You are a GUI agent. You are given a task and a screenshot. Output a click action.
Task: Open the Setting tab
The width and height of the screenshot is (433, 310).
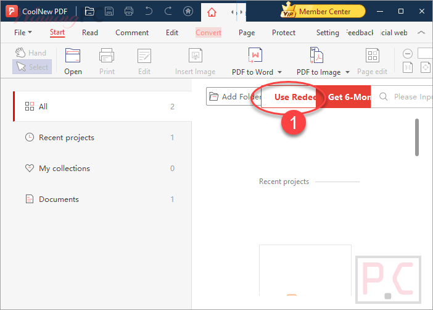click(x=328, y=33)
